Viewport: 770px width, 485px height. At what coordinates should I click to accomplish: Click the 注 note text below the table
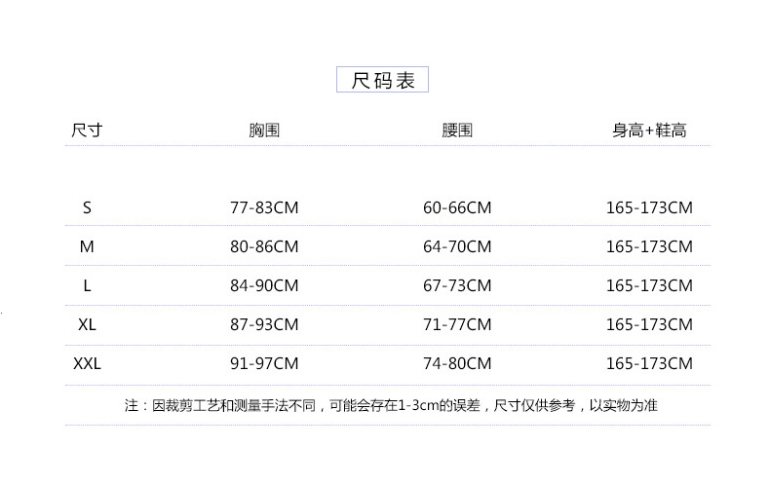coord(391,405)
